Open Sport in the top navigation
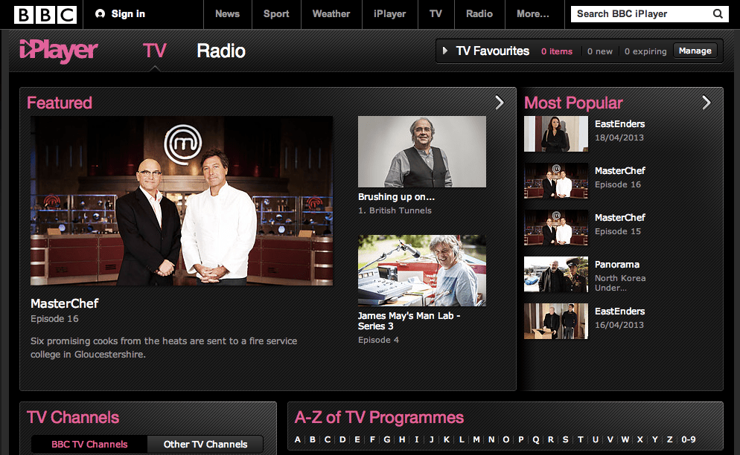This screenshot has height=455, width=740. [x=276, y=14]
